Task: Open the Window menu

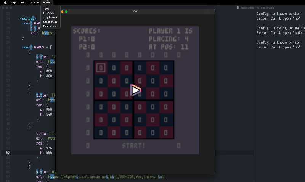Action: pyautogui.click(x=34, y=3)
